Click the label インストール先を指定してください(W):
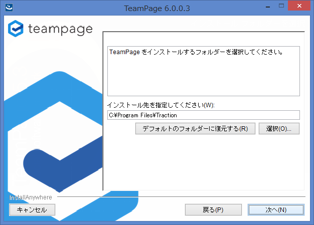 (x=161, y=105)
